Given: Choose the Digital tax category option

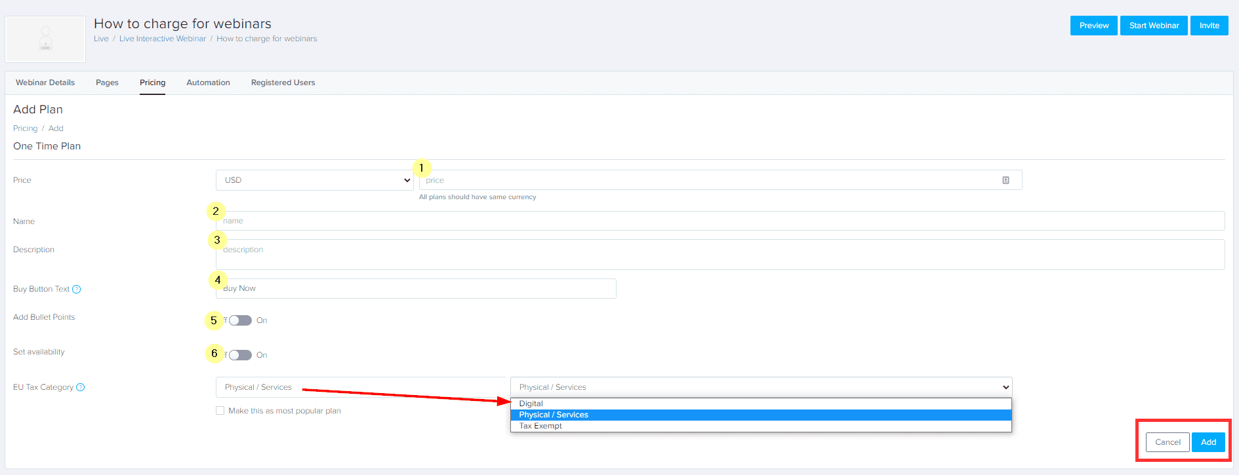Looking at the screenshot, I should pyautogui.click(x=761, y=404).
